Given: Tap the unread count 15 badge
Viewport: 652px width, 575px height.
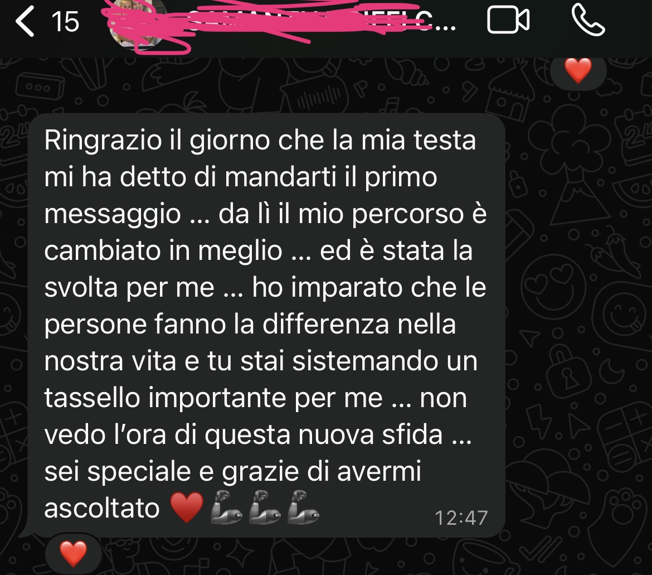Looking at the screenshot, I should click(x=65, y=22).
